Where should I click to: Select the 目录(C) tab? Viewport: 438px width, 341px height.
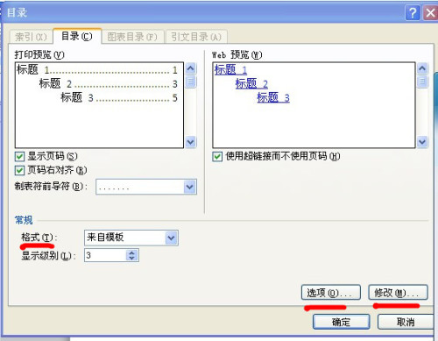pos(77,36)
